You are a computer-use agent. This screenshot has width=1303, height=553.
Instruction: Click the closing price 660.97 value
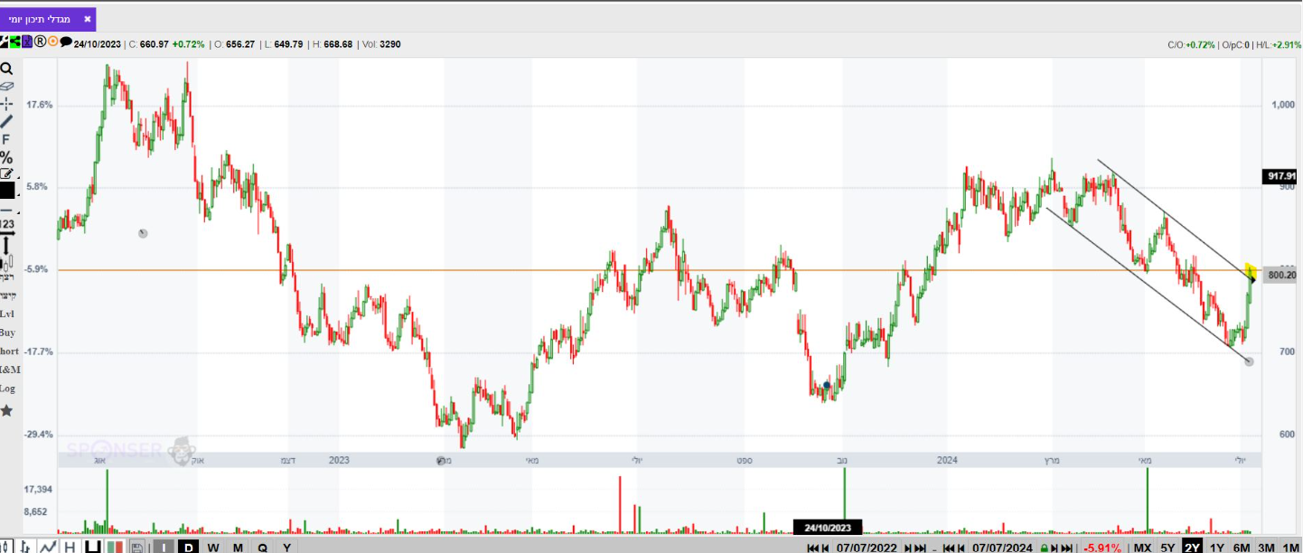[155, 43]
